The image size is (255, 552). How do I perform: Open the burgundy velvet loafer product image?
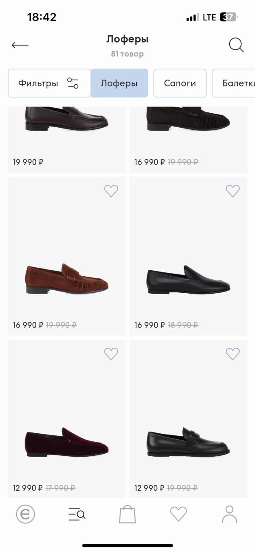[x=67, y=442]
